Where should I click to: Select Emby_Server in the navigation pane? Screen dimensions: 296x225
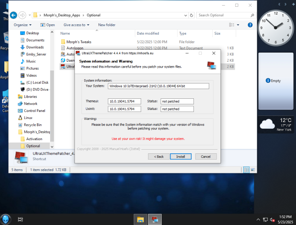[x=36, y=54]
